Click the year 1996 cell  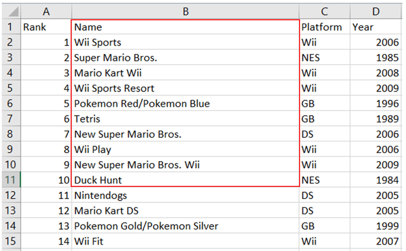[x=376, y=104]
